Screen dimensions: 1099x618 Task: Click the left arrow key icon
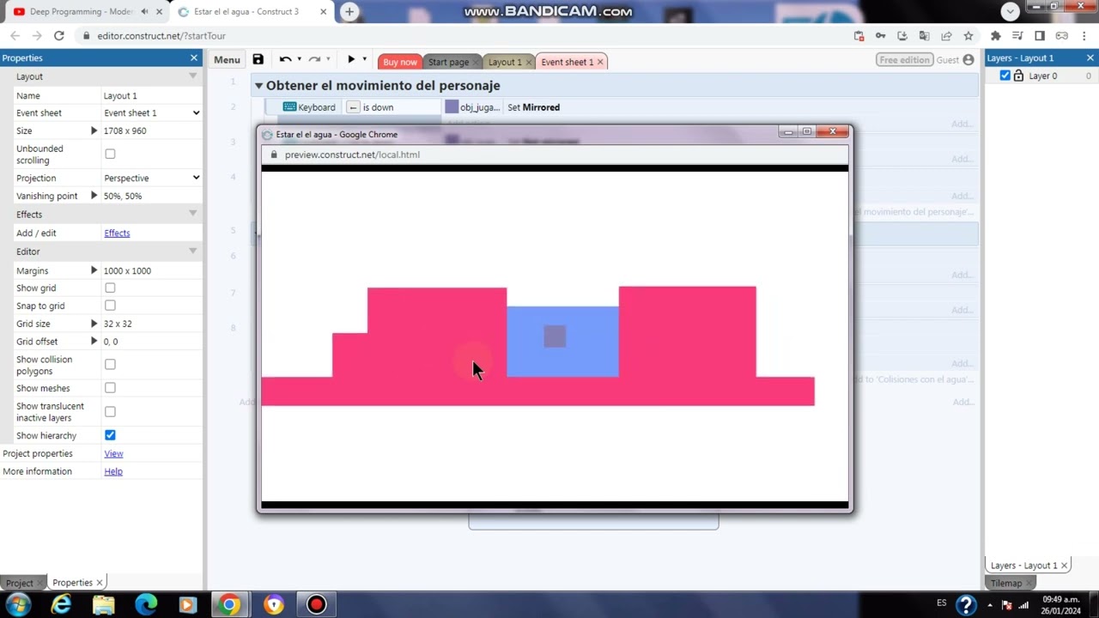353,107
